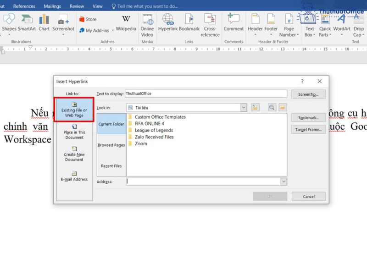Expand the Address field dropdown

[284, 181]
